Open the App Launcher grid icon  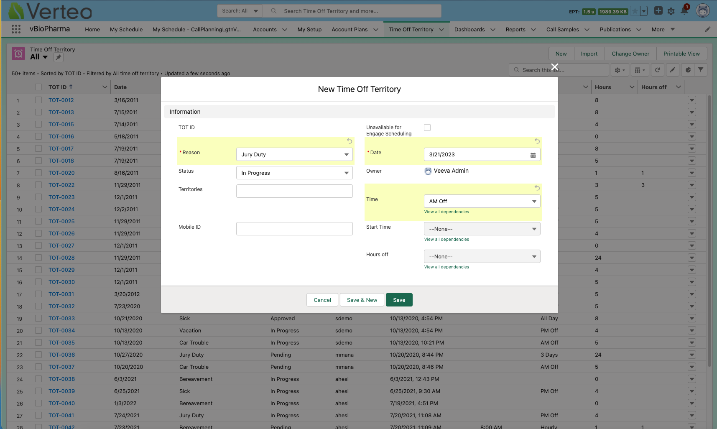coord(16,29)
